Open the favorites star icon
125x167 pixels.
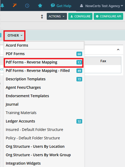click(40, 6)
